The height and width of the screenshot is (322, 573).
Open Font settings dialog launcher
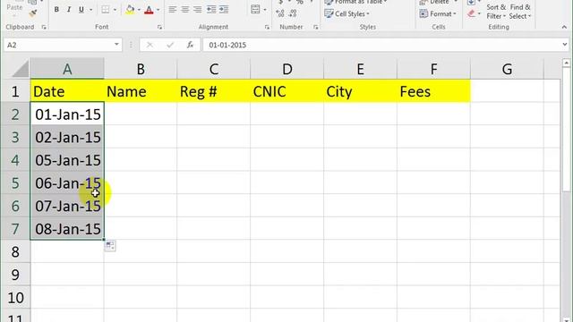(x=159, y=27)
